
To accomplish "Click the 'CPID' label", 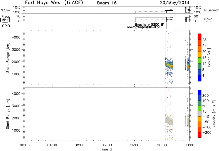I will point(6,26).
